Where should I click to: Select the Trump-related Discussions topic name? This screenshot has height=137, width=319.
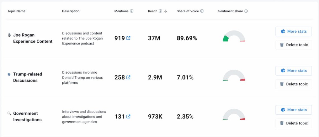(x=28, y=77)
